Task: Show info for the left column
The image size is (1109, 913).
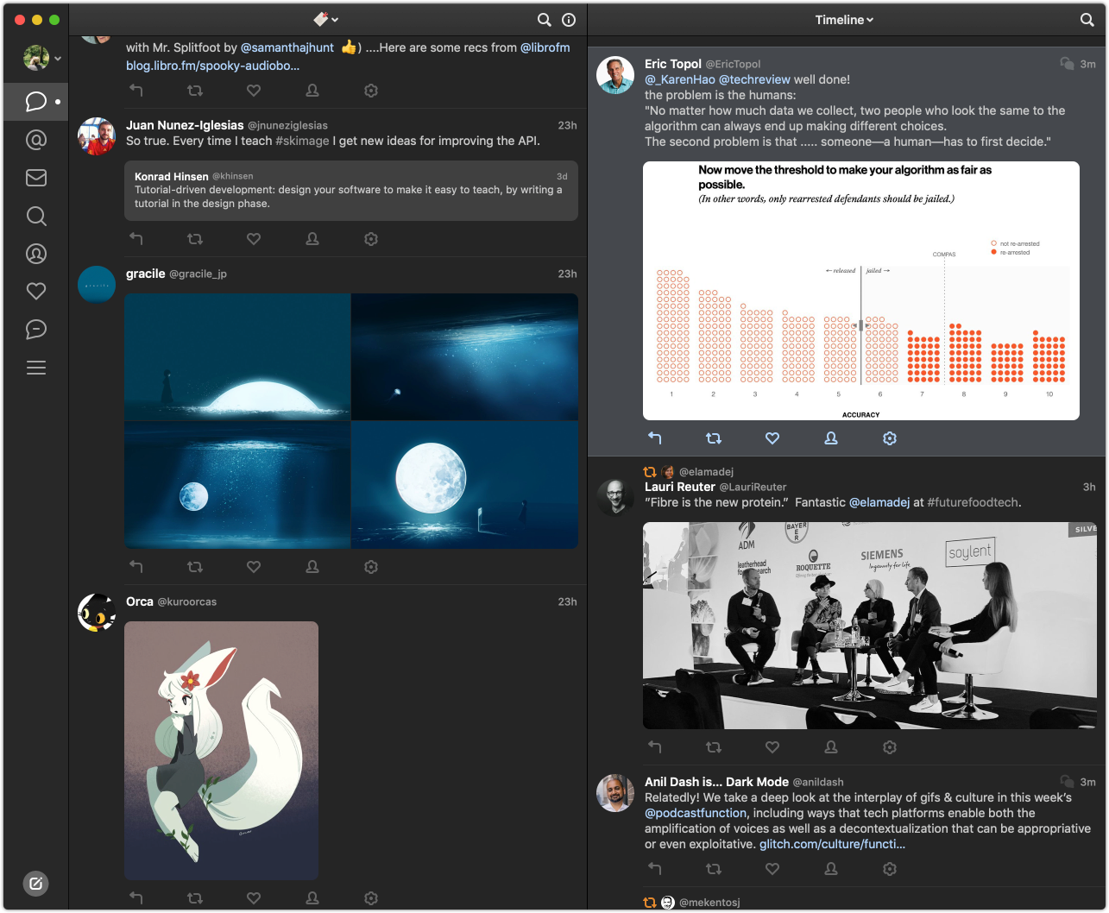Action: click(569, 20)
